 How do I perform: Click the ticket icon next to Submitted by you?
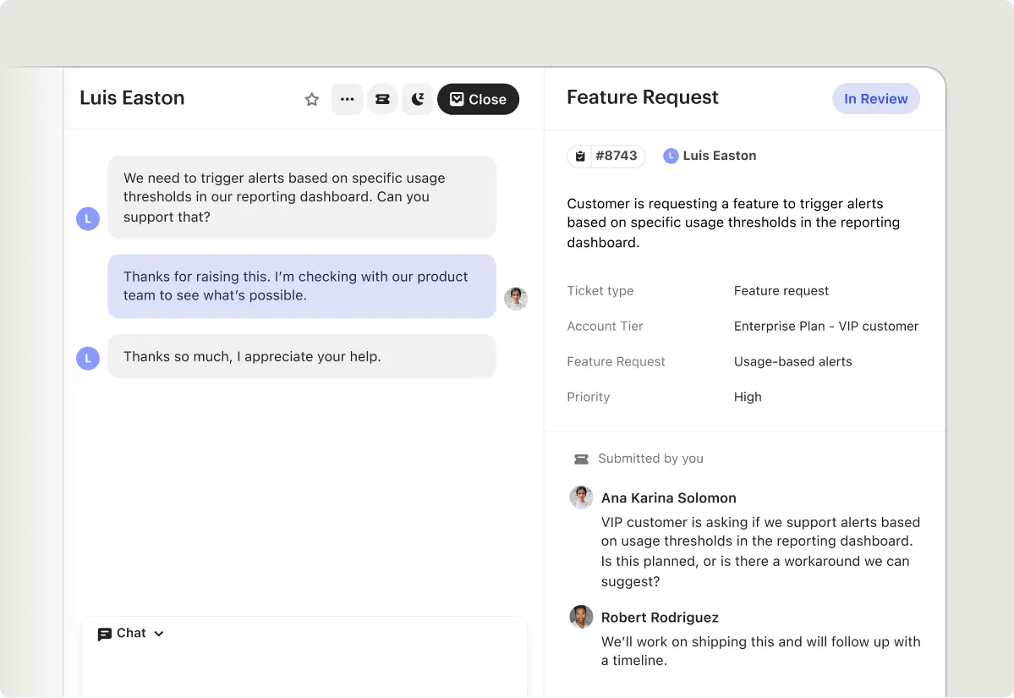tap(581, 459)
